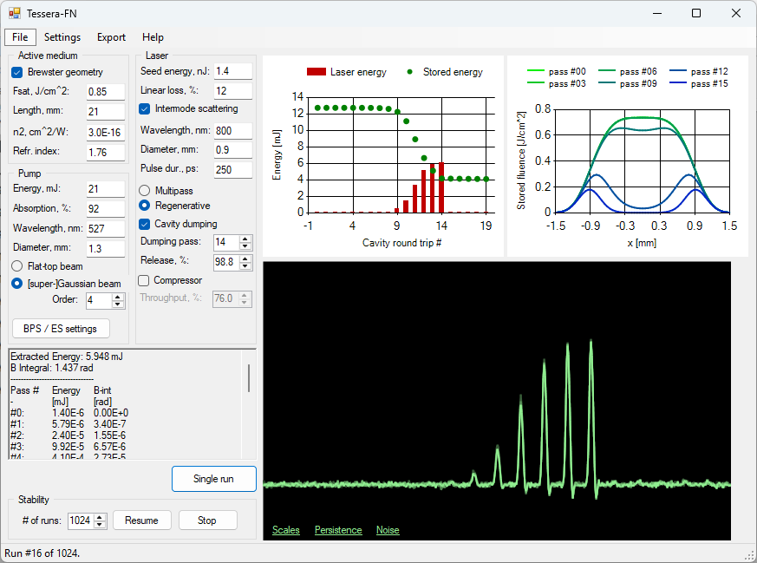Viewport: 757px width, 563px height.
Task: Click the 'Run #16 of 1024.' status text
Action: [42, 553]
